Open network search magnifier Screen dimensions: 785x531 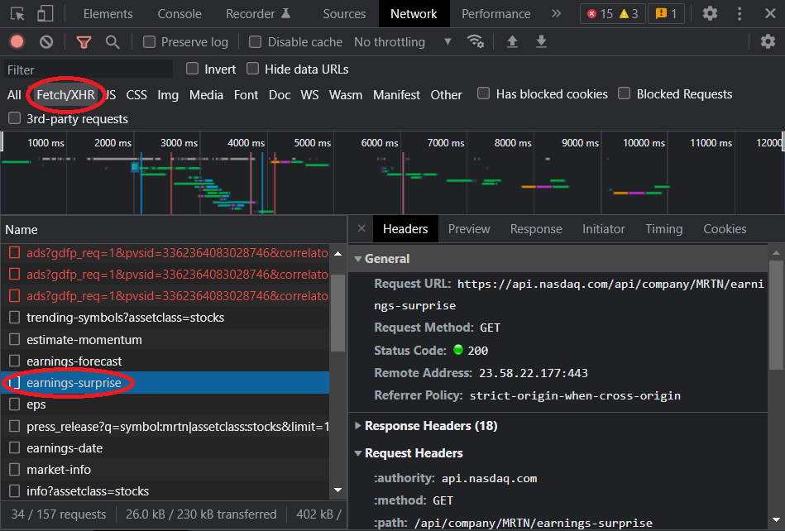(x=112, y=42)
